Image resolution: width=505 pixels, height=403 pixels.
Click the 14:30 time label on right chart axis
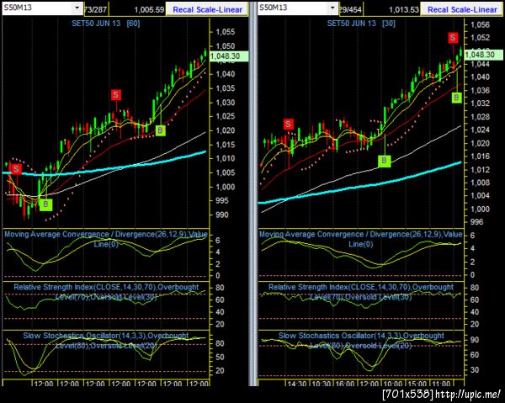pyautogui.click(x=296, y=384)
